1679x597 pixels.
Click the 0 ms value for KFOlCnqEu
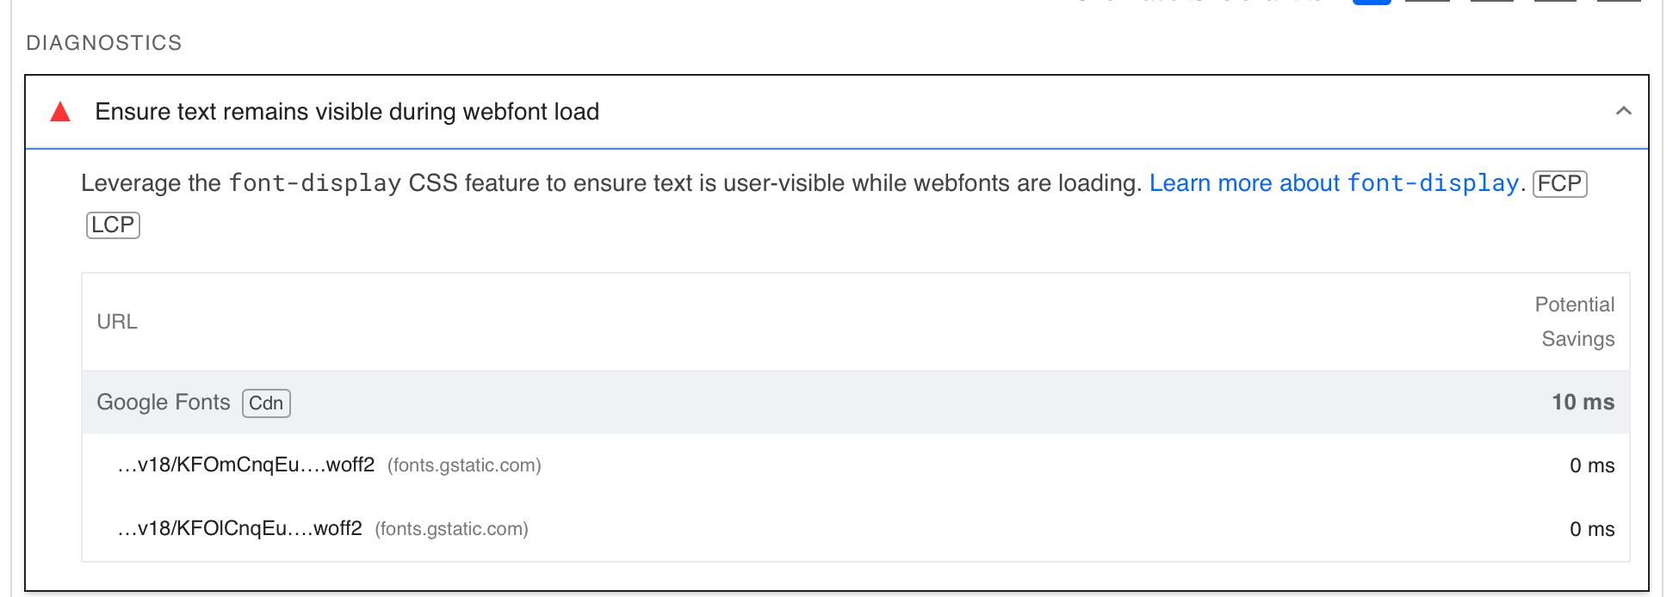[1592, 529]
